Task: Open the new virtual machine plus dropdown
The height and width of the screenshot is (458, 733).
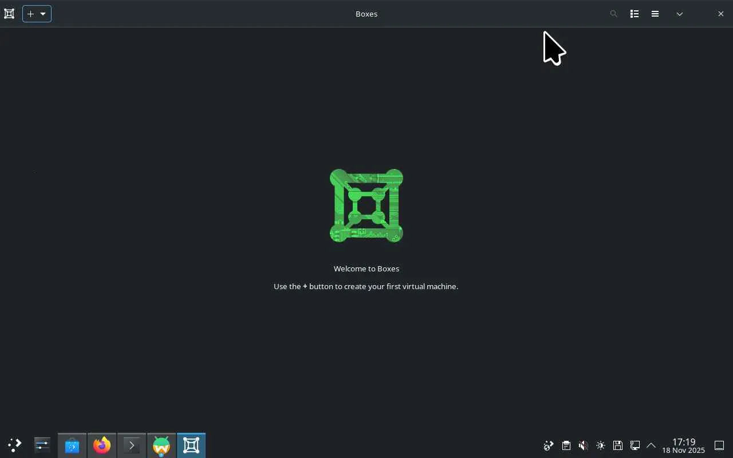Action: 37,14
